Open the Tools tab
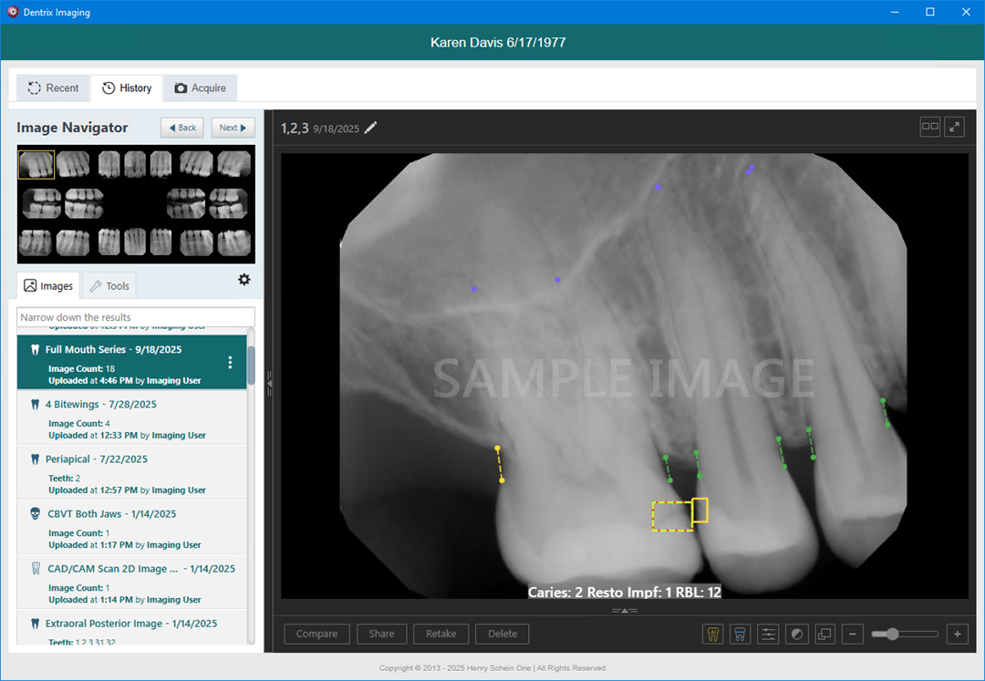This screenshot has width=985, height=681. click(x=109, y=286)
